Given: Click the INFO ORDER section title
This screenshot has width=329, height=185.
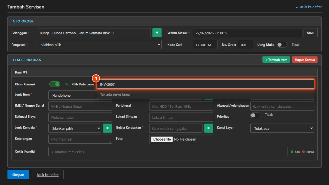Looking at the screenshot, I should (x=23, y=21).
